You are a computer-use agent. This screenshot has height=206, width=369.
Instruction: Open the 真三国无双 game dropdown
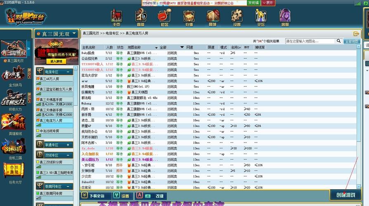point(73,34)
